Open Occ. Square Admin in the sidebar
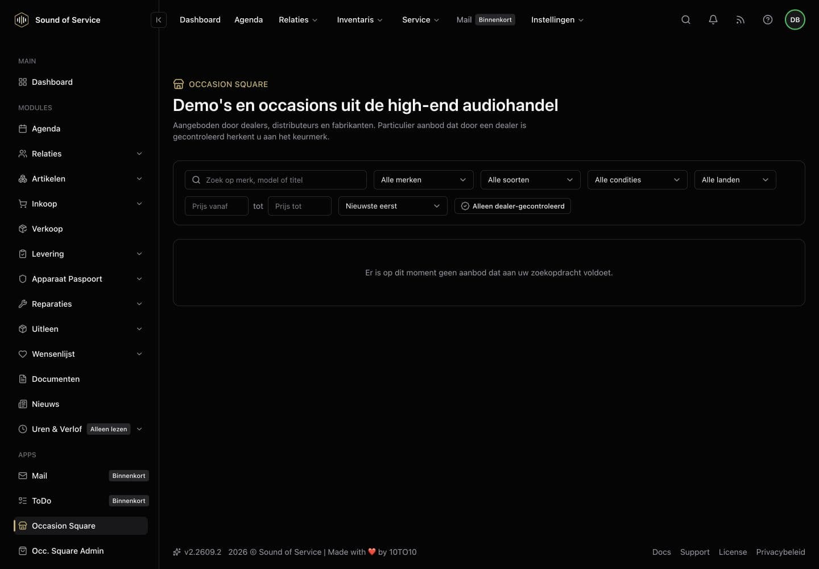 (x=81, y=551)
